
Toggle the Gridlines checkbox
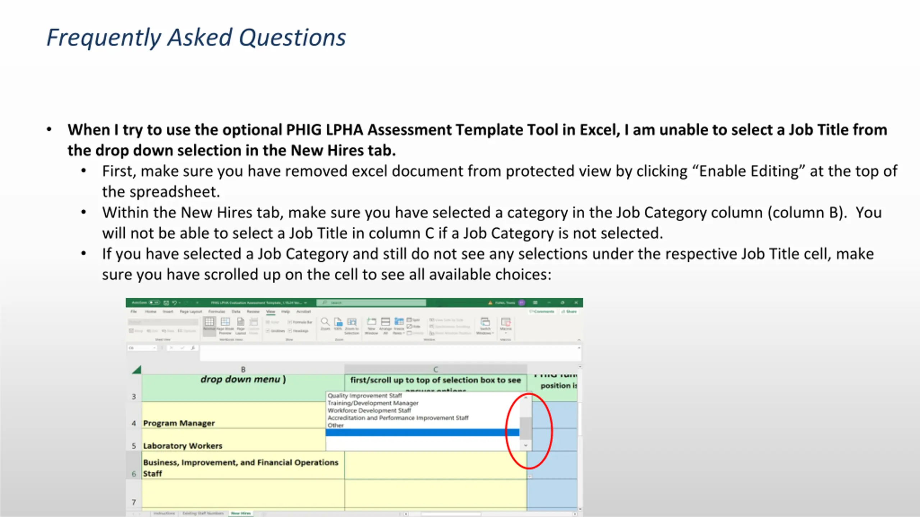coord(267,331)
